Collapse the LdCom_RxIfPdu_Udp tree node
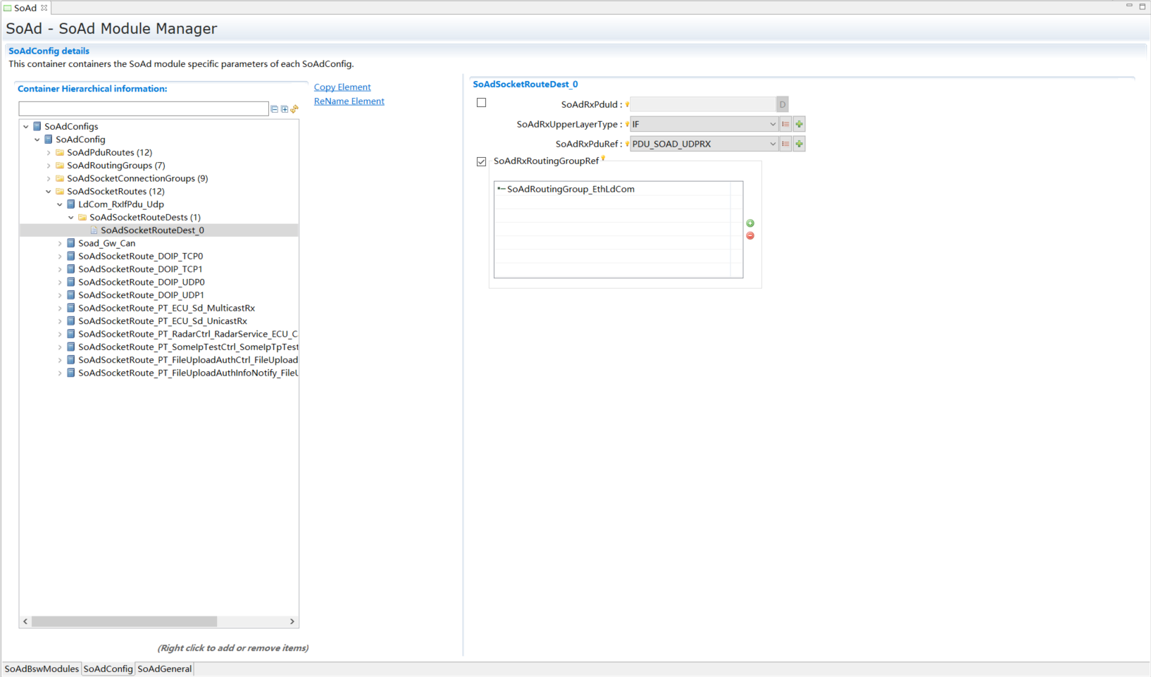Screen dimensions: 1151x677 click(60, 205)
